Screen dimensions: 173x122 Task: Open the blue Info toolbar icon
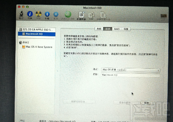click(30, 14)
